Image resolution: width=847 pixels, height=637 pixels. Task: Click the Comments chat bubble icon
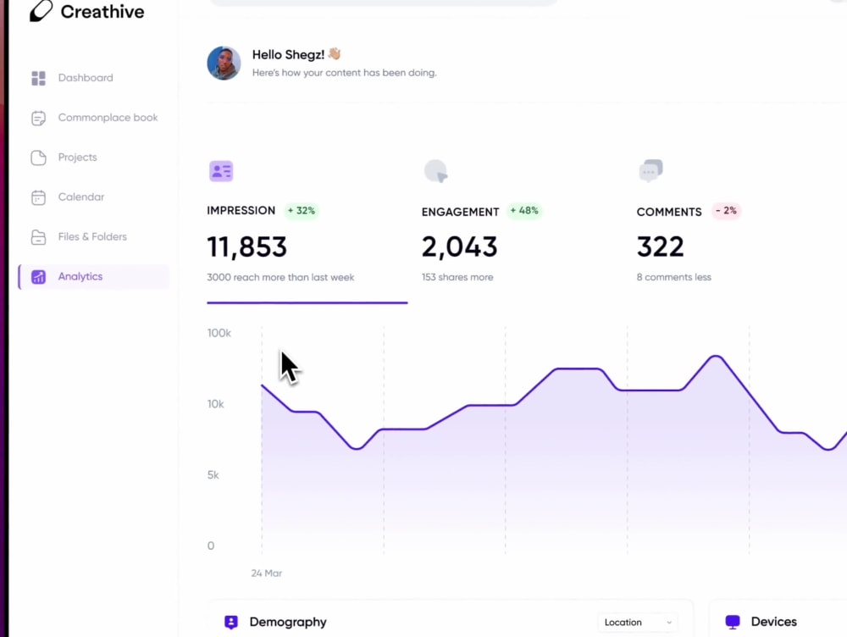click(650, 171)
